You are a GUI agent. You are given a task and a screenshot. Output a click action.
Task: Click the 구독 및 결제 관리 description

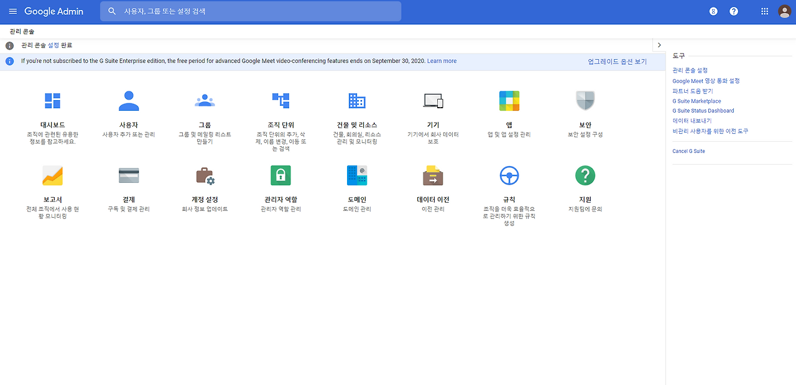[x=129, y=209]
